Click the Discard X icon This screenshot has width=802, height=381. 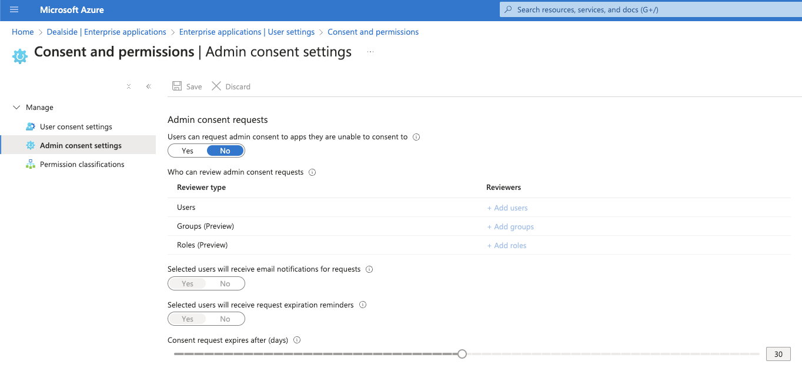click(216, 86)
